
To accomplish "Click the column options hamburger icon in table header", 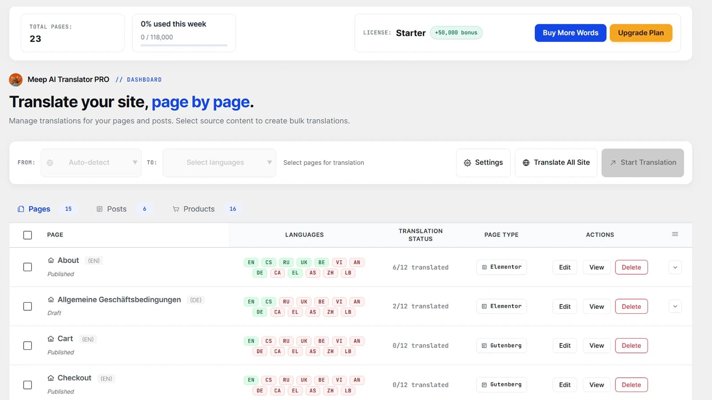I will [x=675, y=234].
